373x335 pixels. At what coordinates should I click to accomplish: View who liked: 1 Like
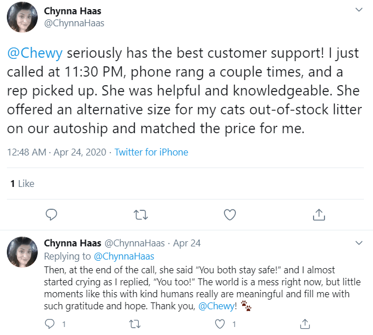(x=22, y=184)
